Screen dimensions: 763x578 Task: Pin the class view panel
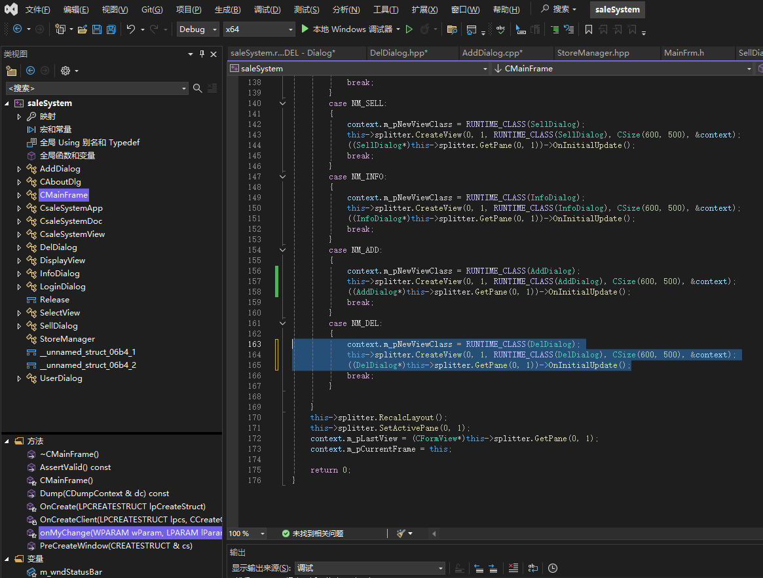tap(202, 54)
